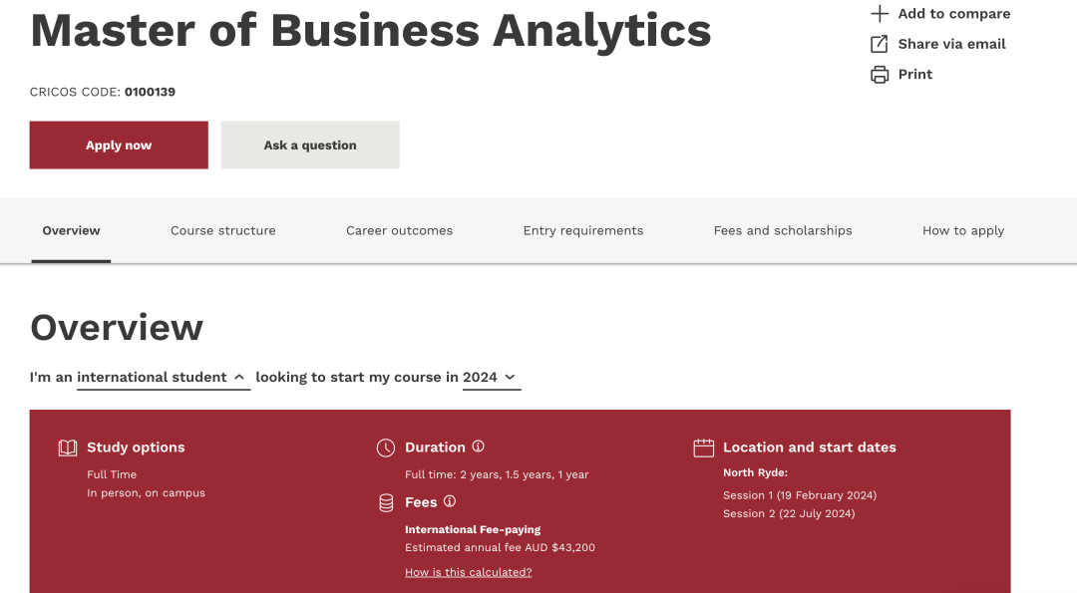Image resolution: width=1077 pixels, height=593 pixels.
Task: Click the Overview tab
Action: 71,230
